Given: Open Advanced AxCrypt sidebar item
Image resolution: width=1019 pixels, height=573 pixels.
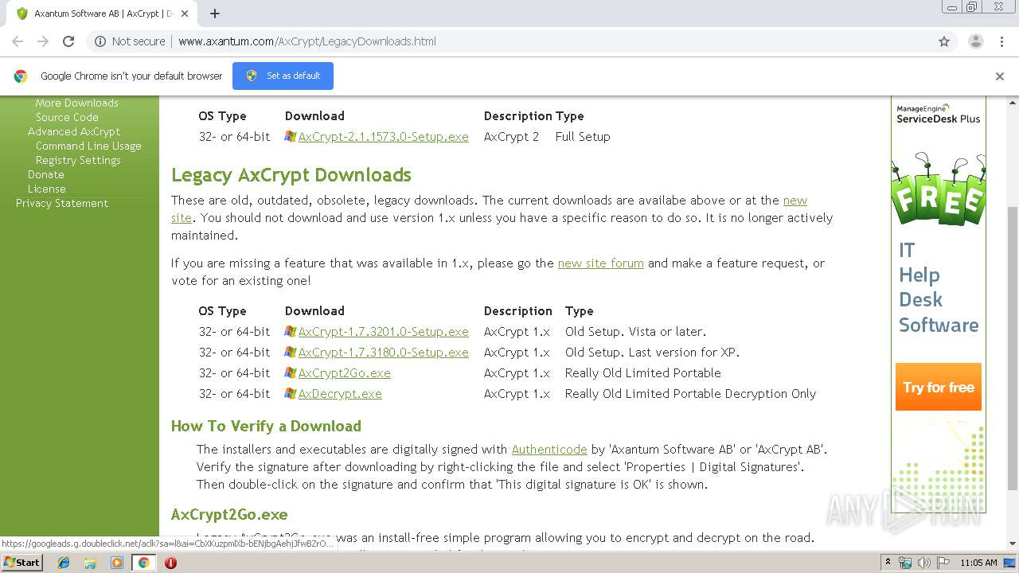Looking at the screenshot, I should (x=74, y=131).
